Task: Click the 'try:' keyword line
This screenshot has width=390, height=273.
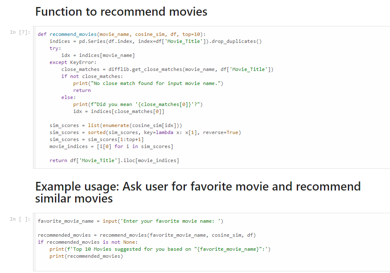Action: tap(55, 48)
